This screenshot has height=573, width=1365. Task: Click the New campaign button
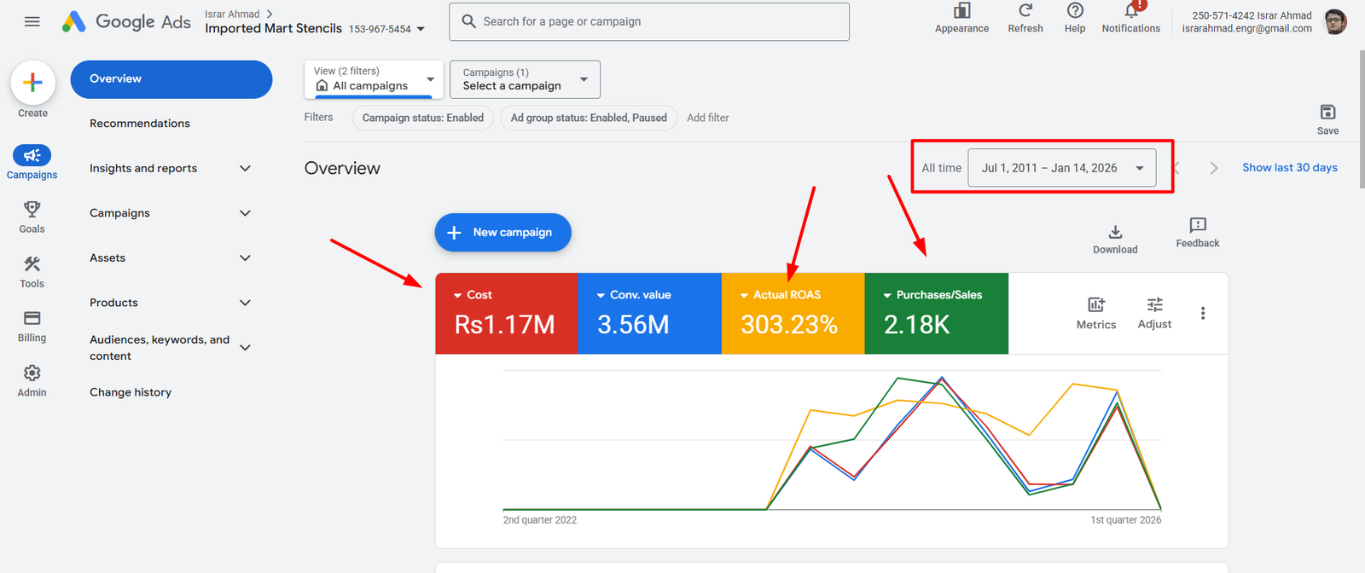coord(502,233)
